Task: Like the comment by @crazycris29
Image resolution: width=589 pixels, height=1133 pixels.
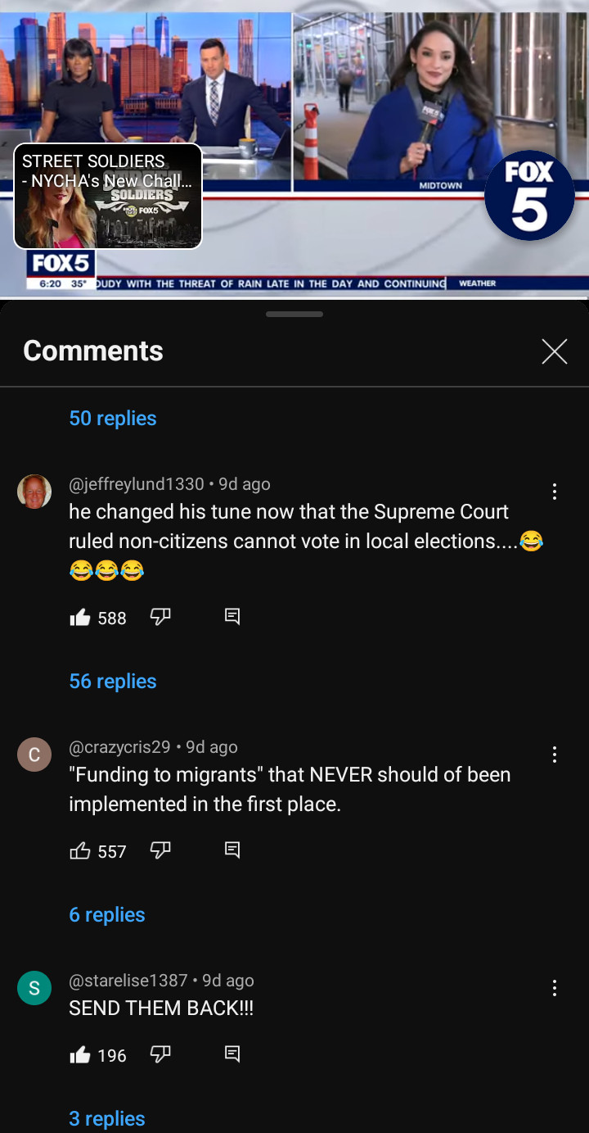Action: tap(80, 850)
